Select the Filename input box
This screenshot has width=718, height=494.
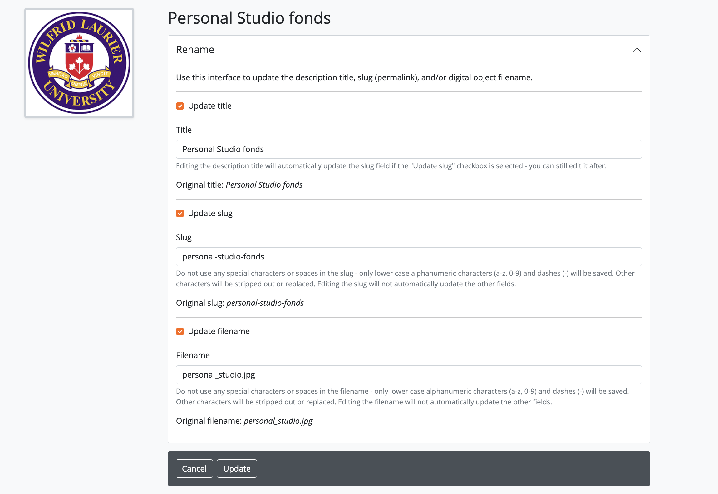[409, 375]
